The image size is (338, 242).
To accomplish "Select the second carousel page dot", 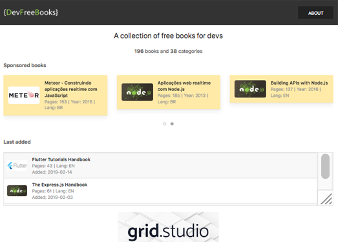I will 172,124.
